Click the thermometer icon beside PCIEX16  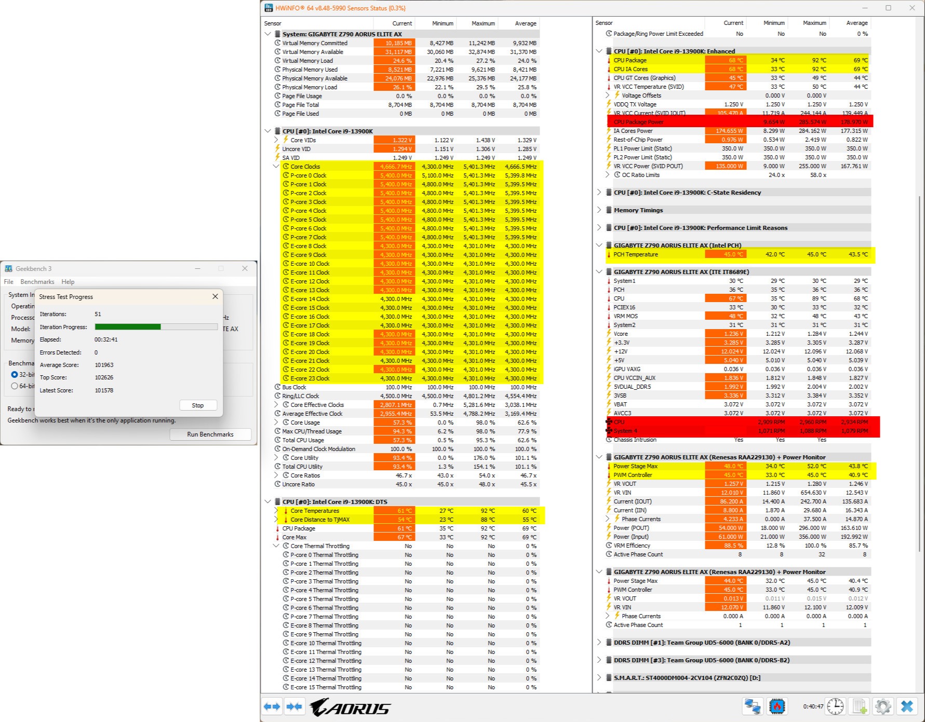pos(609,307)
